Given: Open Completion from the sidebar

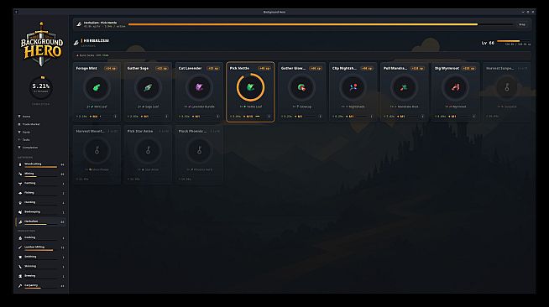Looking at the screenshot, I should (x=40, y=147).
